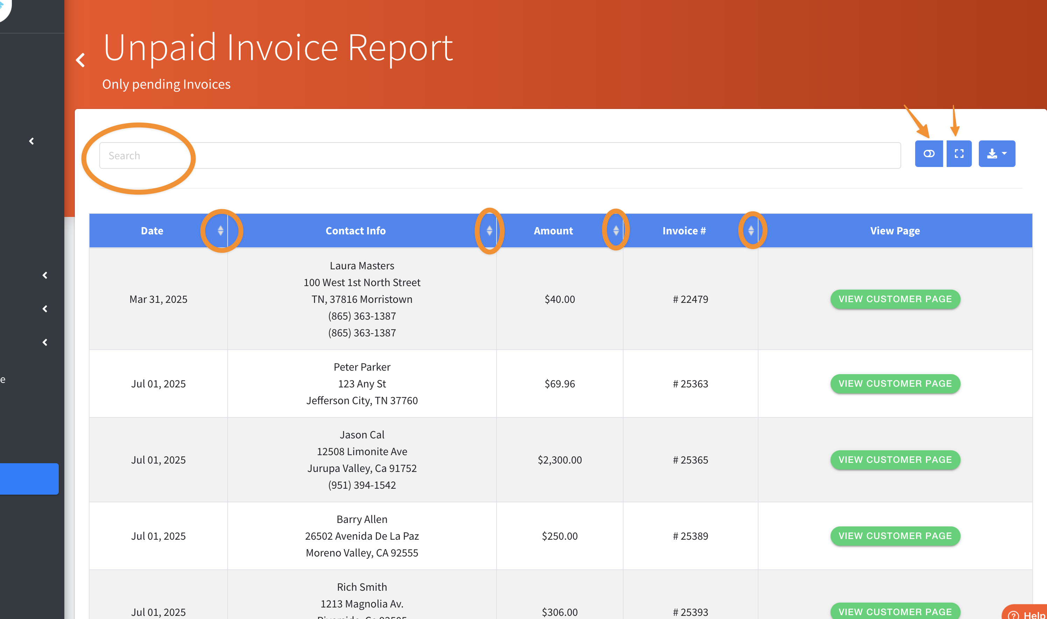View customer page for Peter Parker

coord(895,384)
